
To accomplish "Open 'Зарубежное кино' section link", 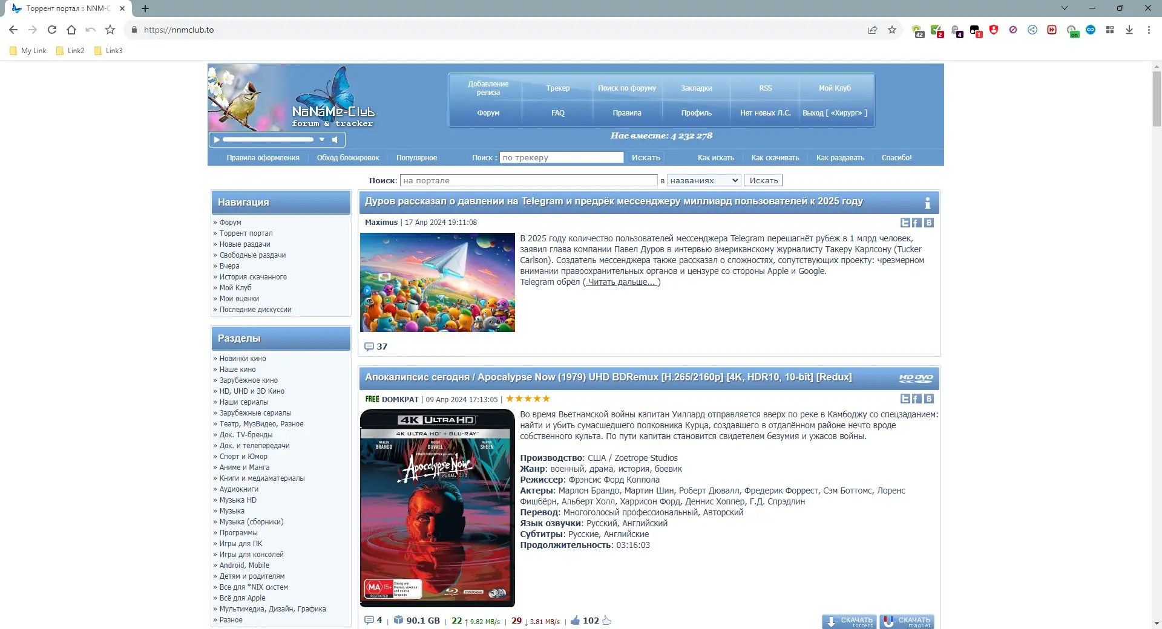I will [x=249, y=380].
